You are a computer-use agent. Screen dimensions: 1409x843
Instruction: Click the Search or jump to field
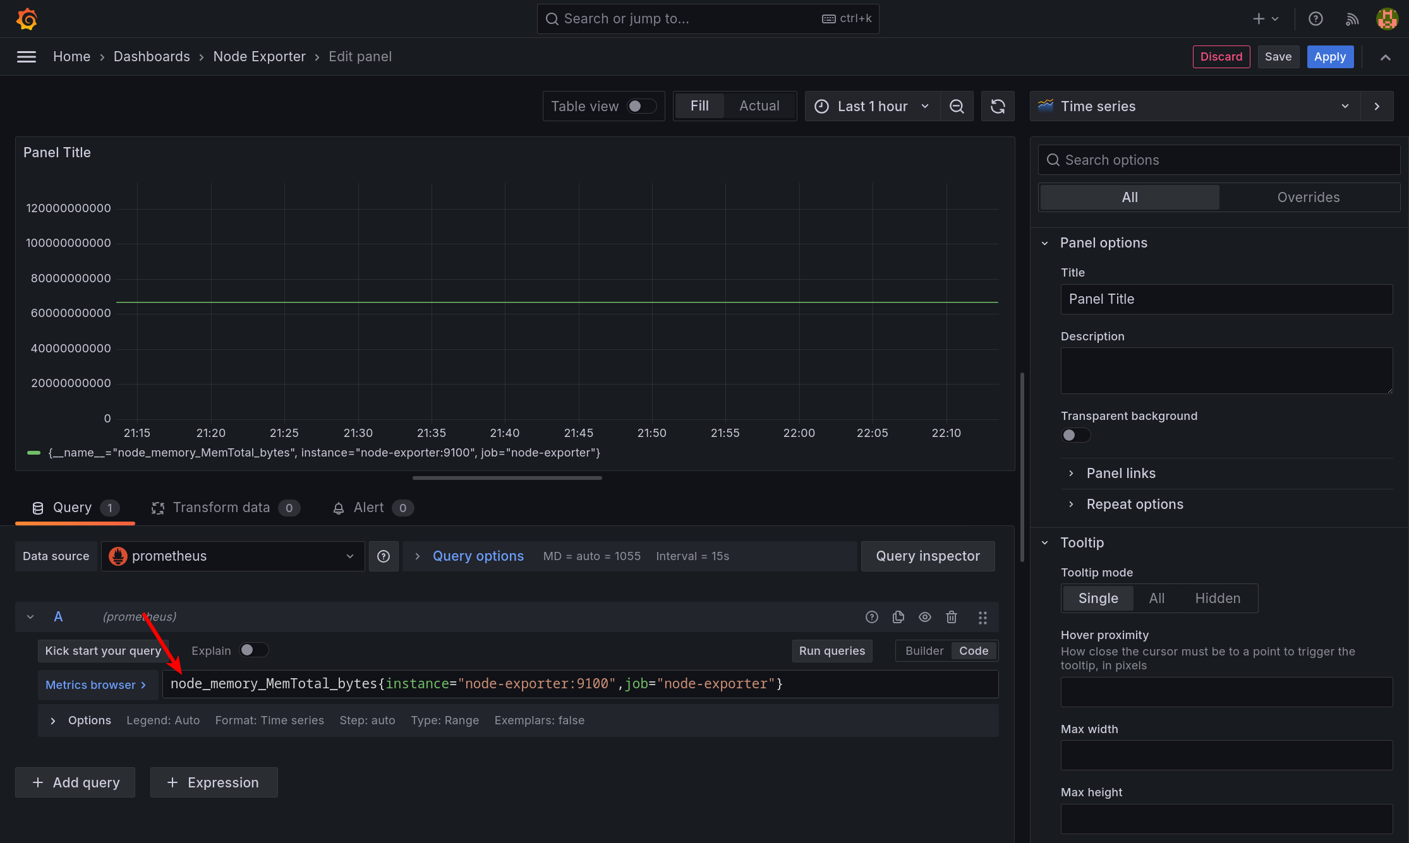coord(708,19)
